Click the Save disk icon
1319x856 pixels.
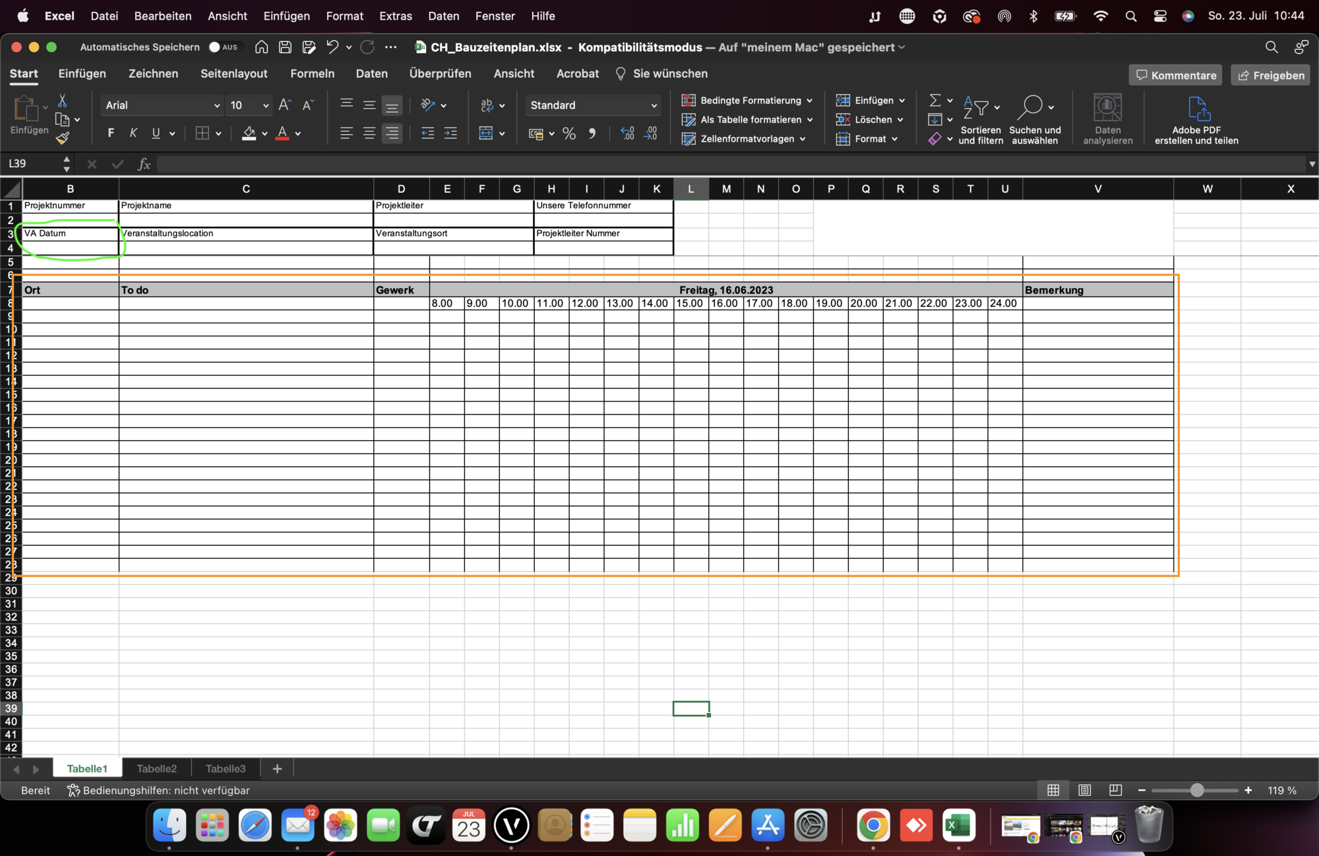(x=285, y=47)
